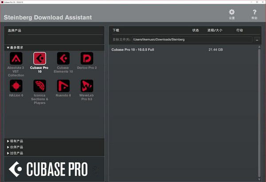Select Cubase Pro 10 - 10.0.5 Full download

(133, 50)
